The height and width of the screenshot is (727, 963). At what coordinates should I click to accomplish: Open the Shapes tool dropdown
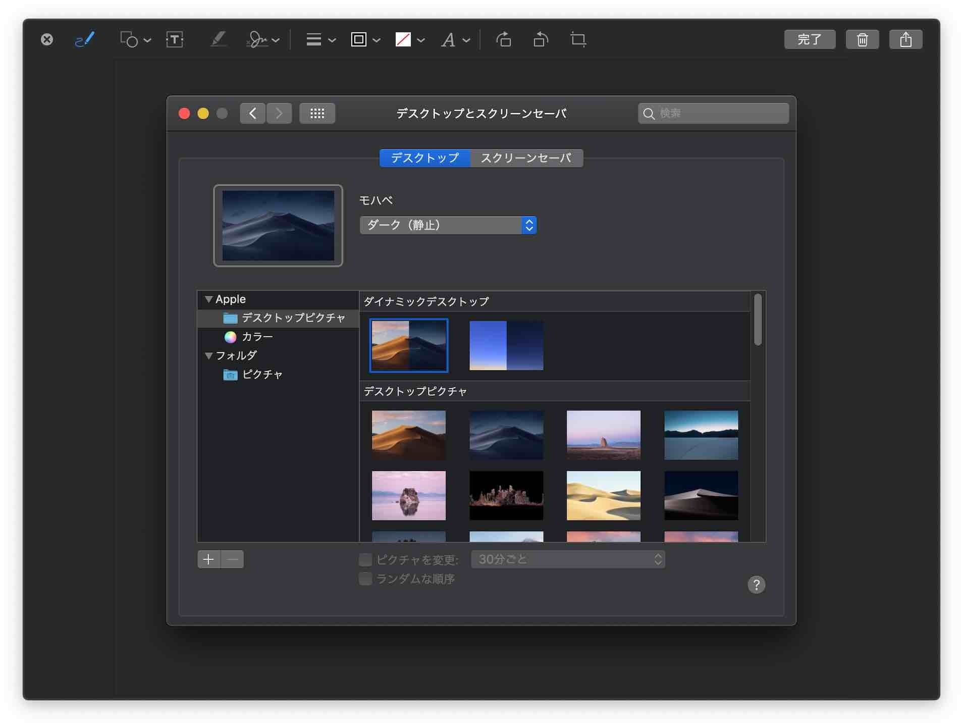[x=135, y=39]
